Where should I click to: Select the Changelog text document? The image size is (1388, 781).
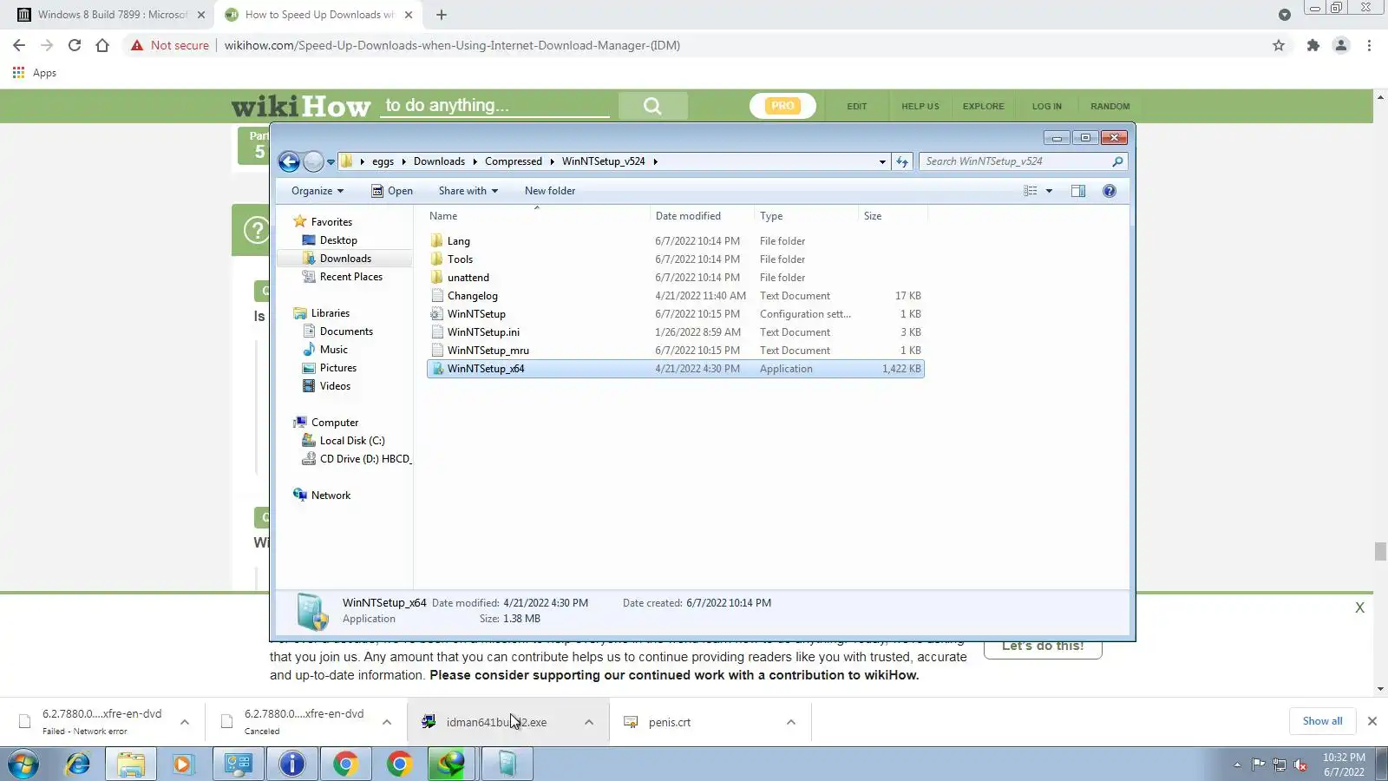675,296
